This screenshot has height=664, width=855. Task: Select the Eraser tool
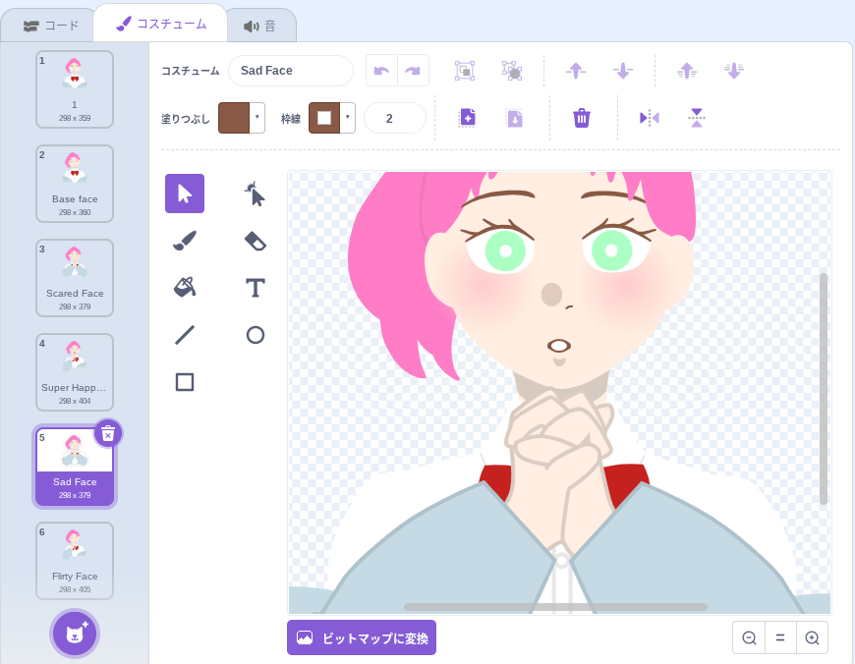click(256, 241)
